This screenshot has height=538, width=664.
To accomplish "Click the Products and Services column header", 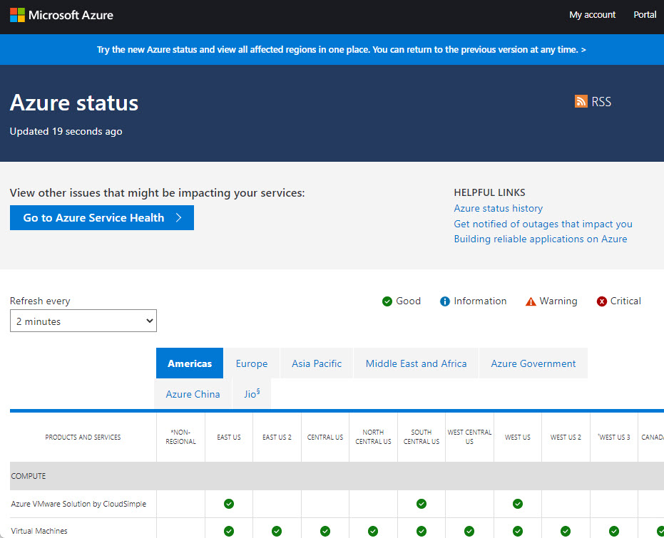I will [83, 438].
